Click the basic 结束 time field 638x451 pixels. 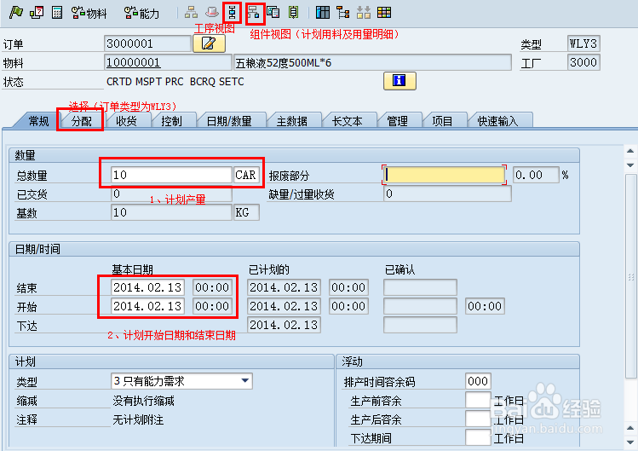tap(212, 287)
